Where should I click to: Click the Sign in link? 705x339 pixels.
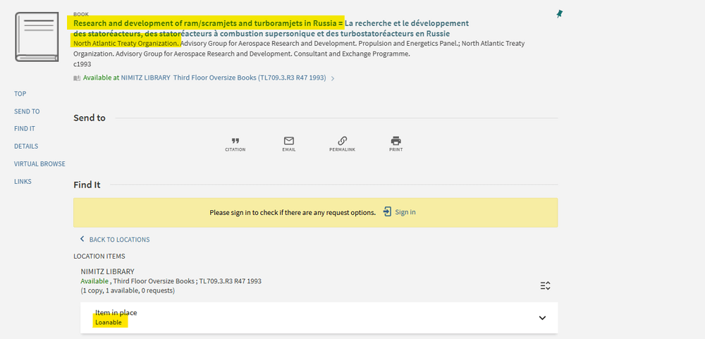pos(405,212)
